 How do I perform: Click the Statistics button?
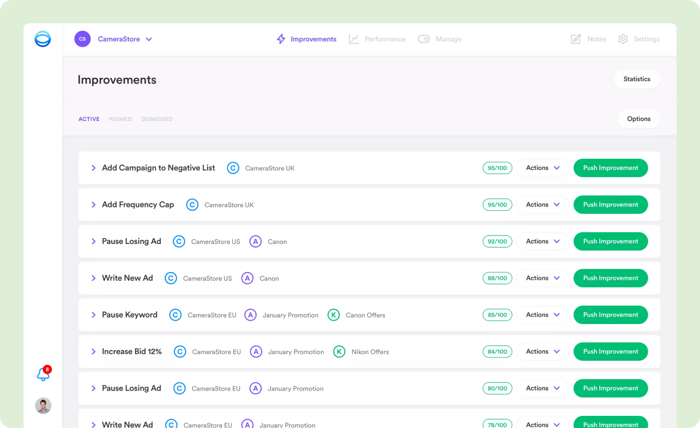pos(636,79)
